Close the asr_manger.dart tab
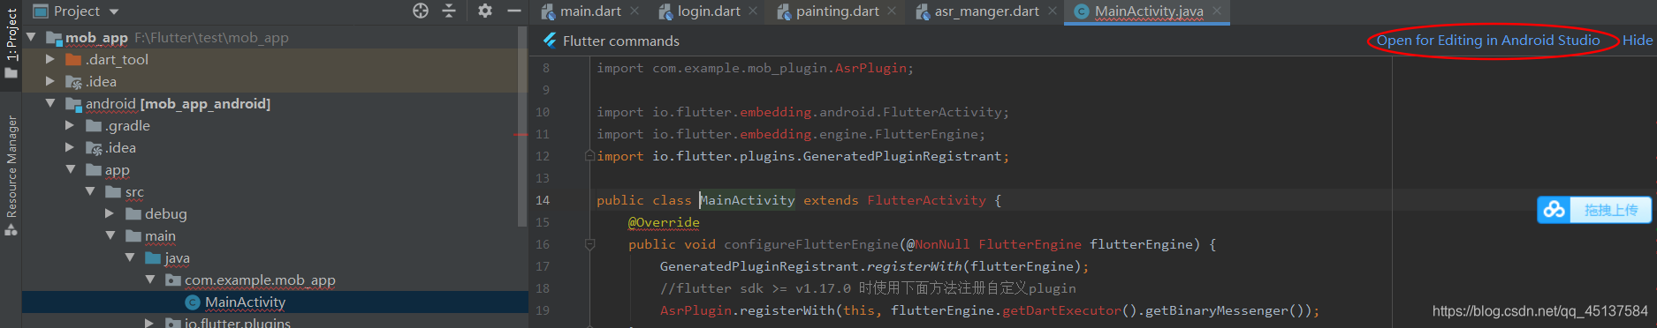1657x328 pixels. click(1052, 11)
